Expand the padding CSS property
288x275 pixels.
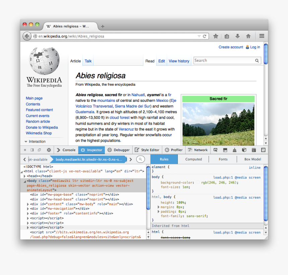(x=158, y=212)
